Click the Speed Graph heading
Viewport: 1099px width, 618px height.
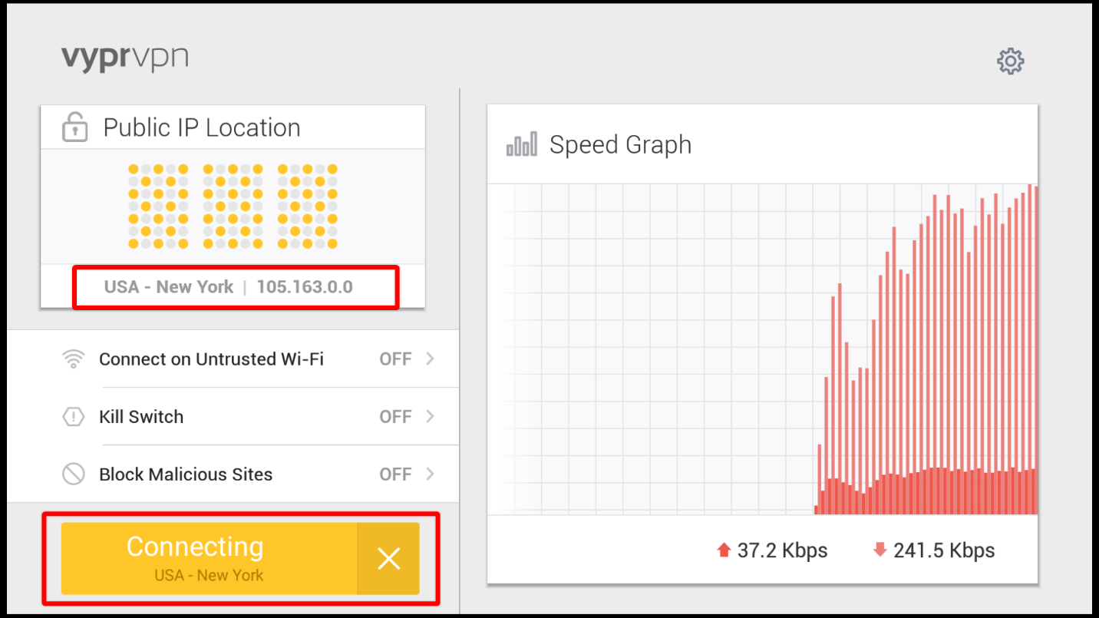pyautogui.click(x=620, y=144)
